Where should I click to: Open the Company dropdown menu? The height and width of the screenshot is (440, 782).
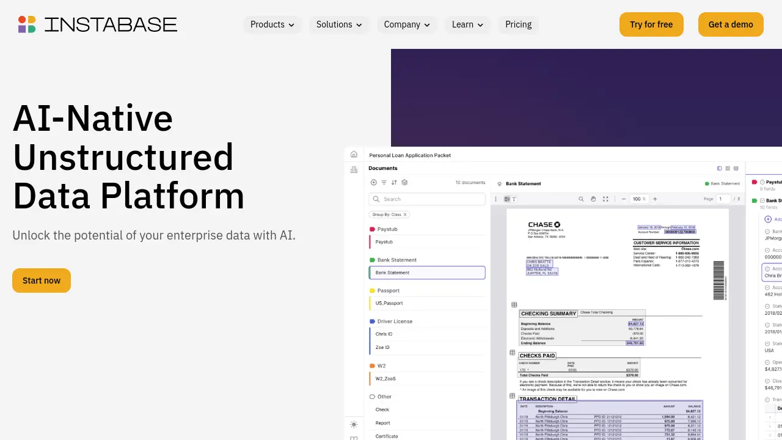point(406,24)
